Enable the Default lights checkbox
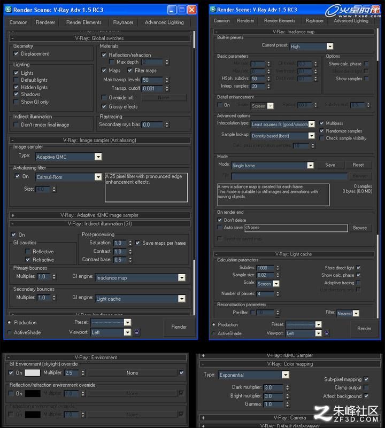 click(x=16, y=80)
